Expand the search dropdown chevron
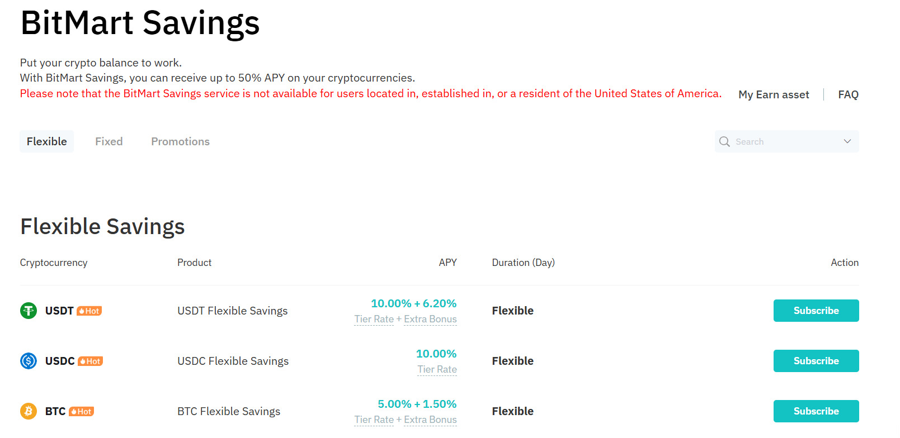 click(847, 141)
